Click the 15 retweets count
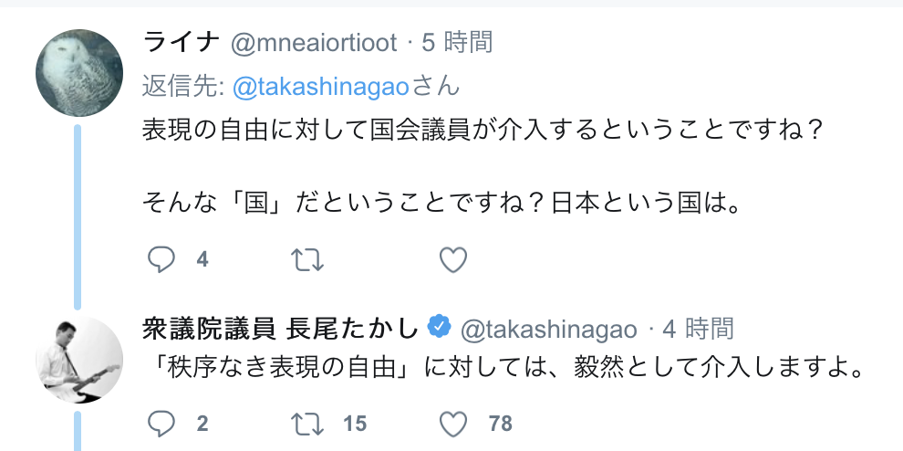This screenshot has height=451, width=903. click(x=355, y=424)
